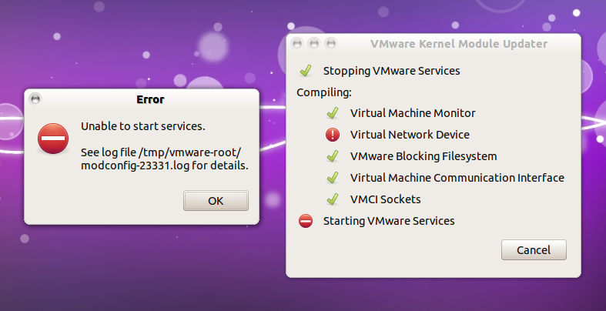Click the first window button of the VMware Updater
The width and height of the screenshot is (606, 311).
point(297,44)
